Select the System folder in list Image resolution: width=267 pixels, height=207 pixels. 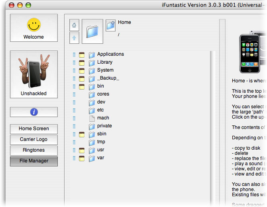pos(105,70)
